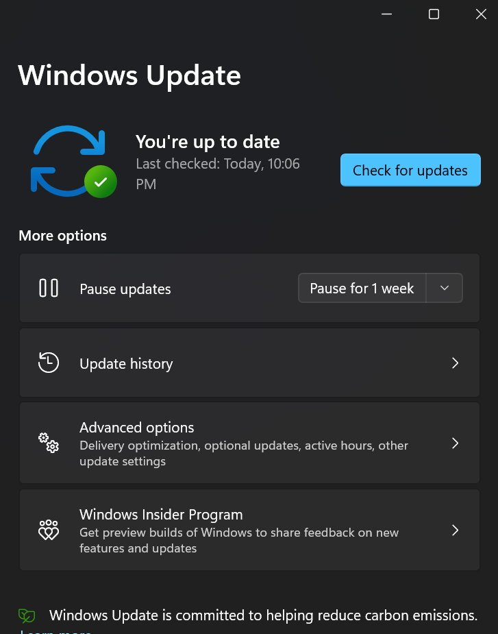Close the Windows Update window
This screenshot has width=498, height=634.
[481, 14]
